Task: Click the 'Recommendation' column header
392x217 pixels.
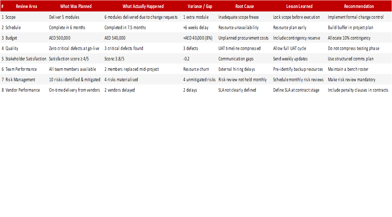Action: tap(359, 7)
